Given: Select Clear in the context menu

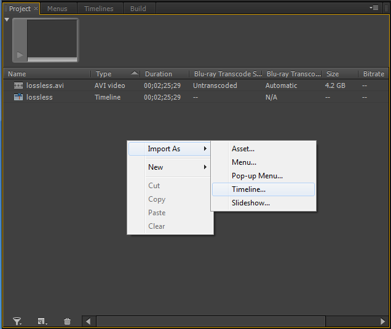Looking at the screenshot, I should click(170, 226).
